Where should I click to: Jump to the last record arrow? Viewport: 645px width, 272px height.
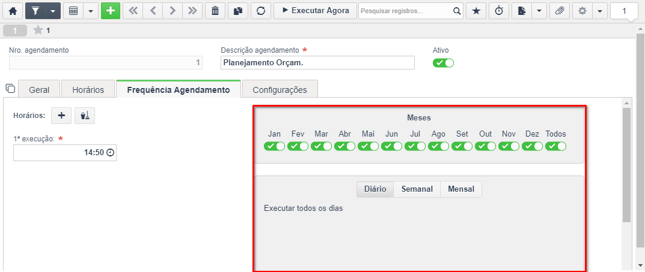click(192, 11)
